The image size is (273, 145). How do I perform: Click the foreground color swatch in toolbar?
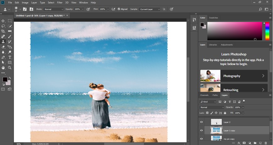pos(5,79)
